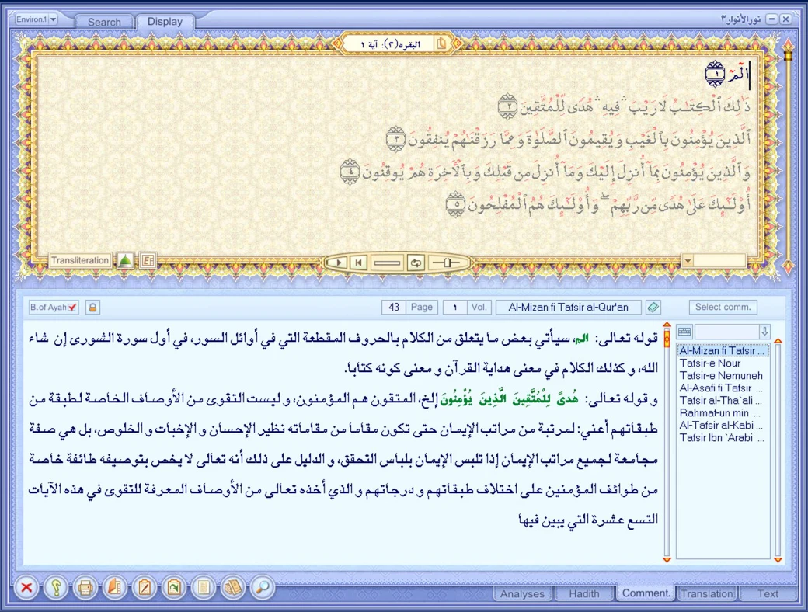This screenshot has width=808, height=612.
Task: Open the magnifying glass search icon
Action: 263,588
